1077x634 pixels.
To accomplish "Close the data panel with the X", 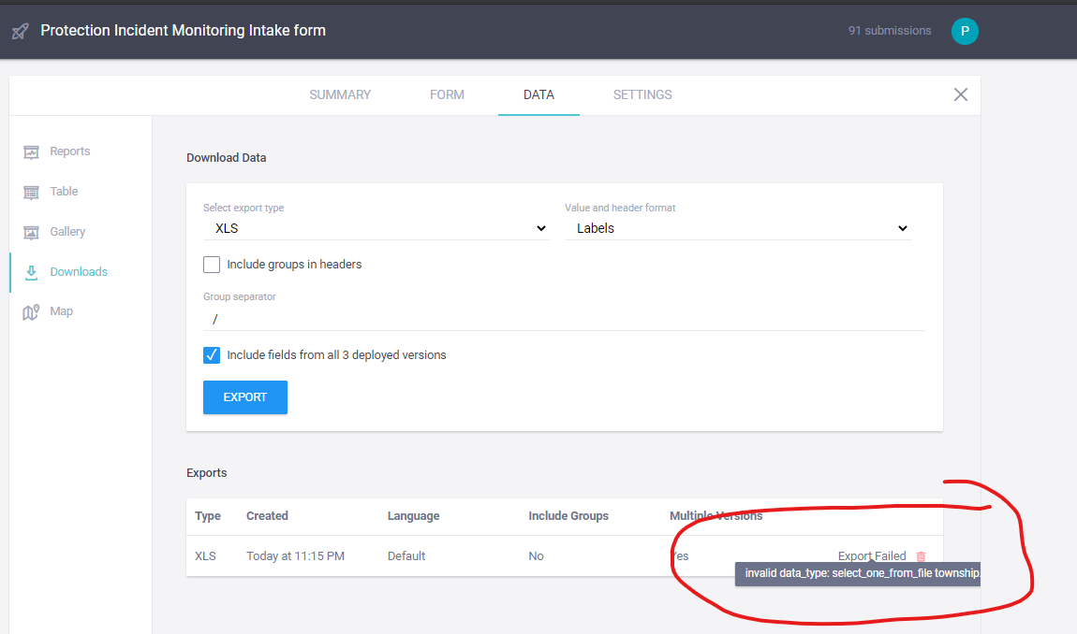I will coord(960,94).
